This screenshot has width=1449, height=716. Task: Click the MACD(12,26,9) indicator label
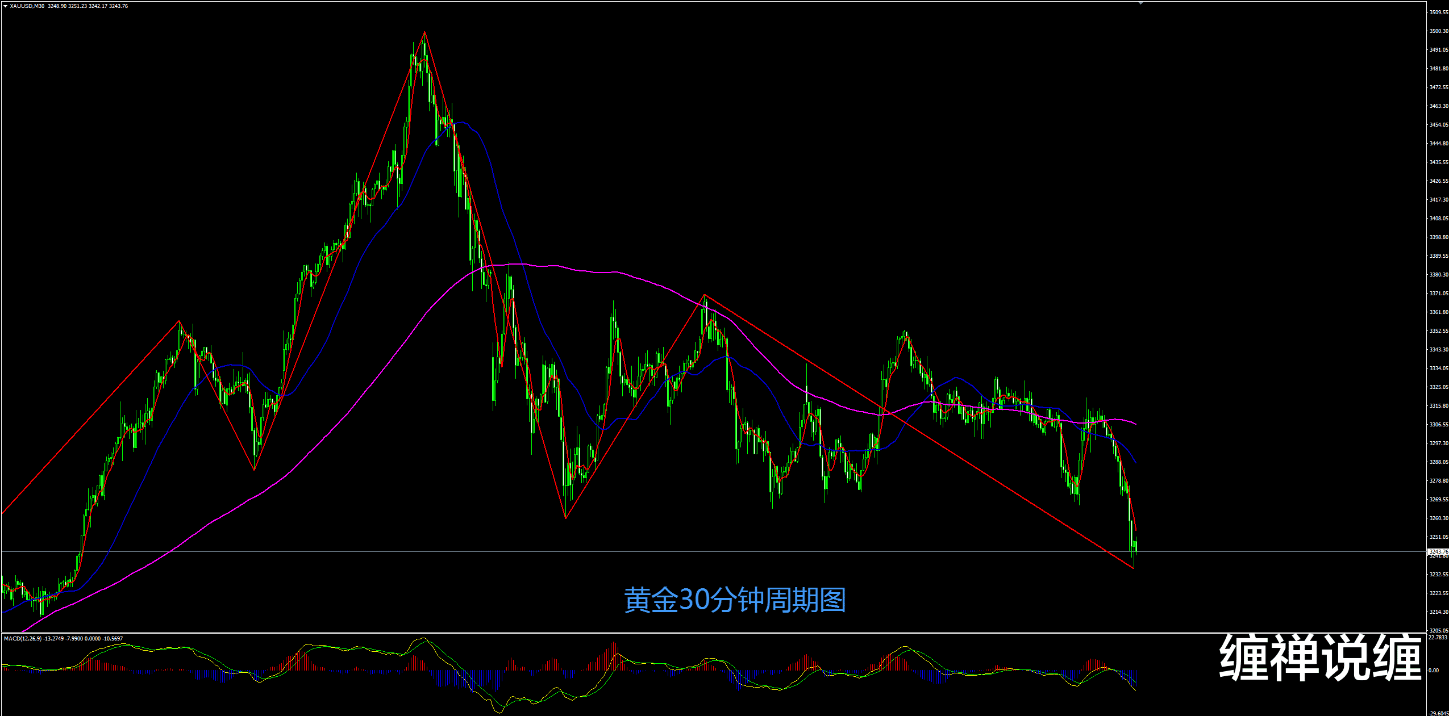(x=22, y=638)
